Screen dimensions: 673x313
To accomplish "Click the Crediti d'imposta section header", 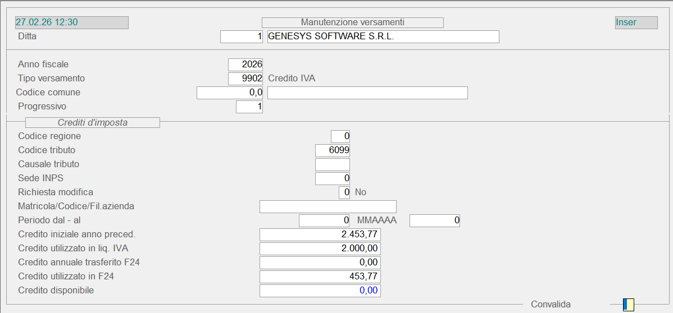I will pyautogui.click(x=93, y=122).
